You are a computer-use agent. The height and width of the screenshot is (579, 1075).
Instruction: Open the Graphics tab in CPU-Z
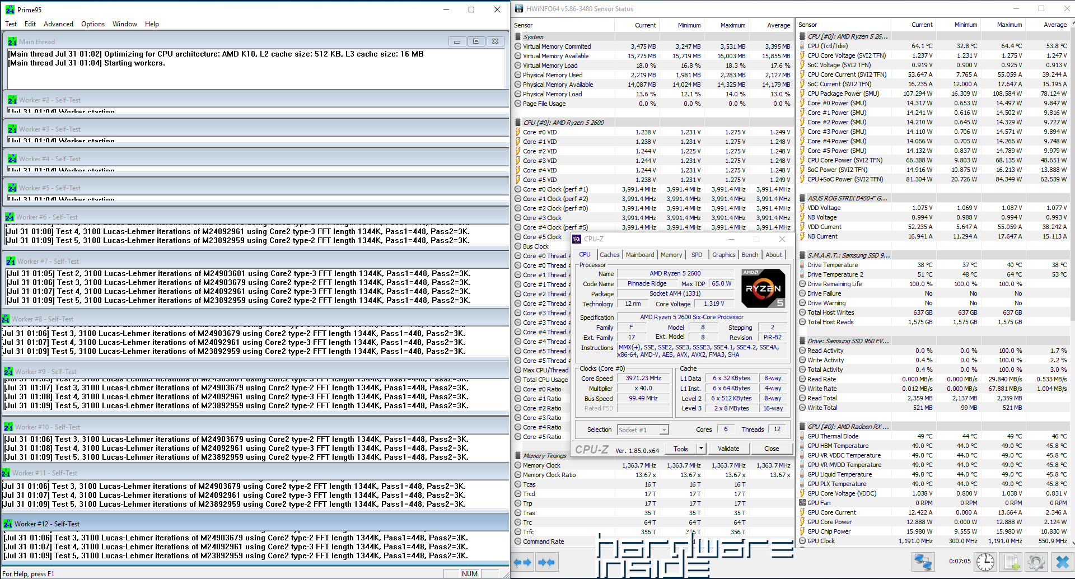pyautogui.click(x=723, y=255)
